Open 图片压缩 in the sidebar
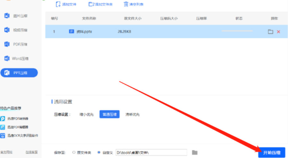The height and width of the screenshot is (158, 288). [x=16, y=16]
